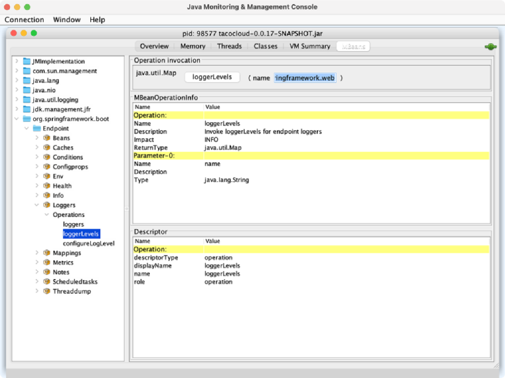
Task: Switch to the Classes tab
Action: coord(265,46)
